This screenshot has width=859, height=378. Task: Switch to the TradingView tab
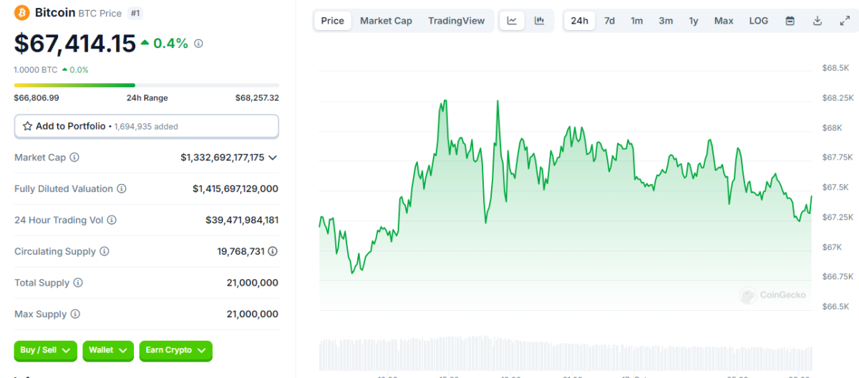[x=457, y=21]
